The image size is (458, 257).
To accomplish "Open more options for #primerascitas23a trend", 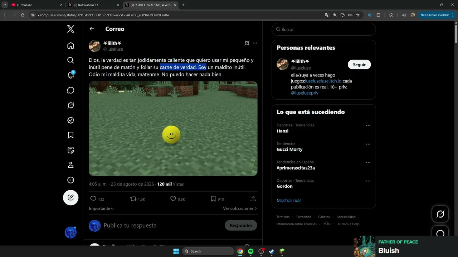I will tap(368, 162).
